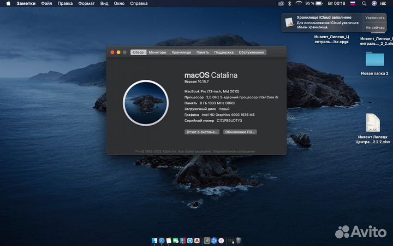
Task: Open Spotlight search magnifier icon
Action: point(364,3)
